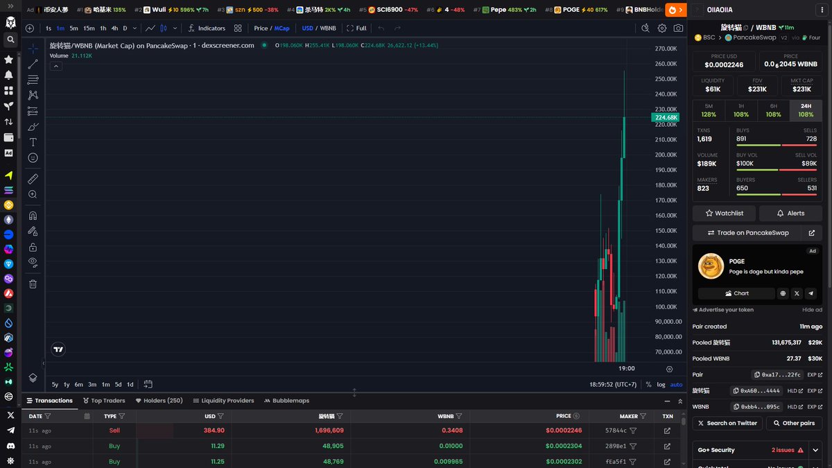Click the trash icon to remove drawings
The width and height of the screenshot is (832, 468).
click(33, 284)
